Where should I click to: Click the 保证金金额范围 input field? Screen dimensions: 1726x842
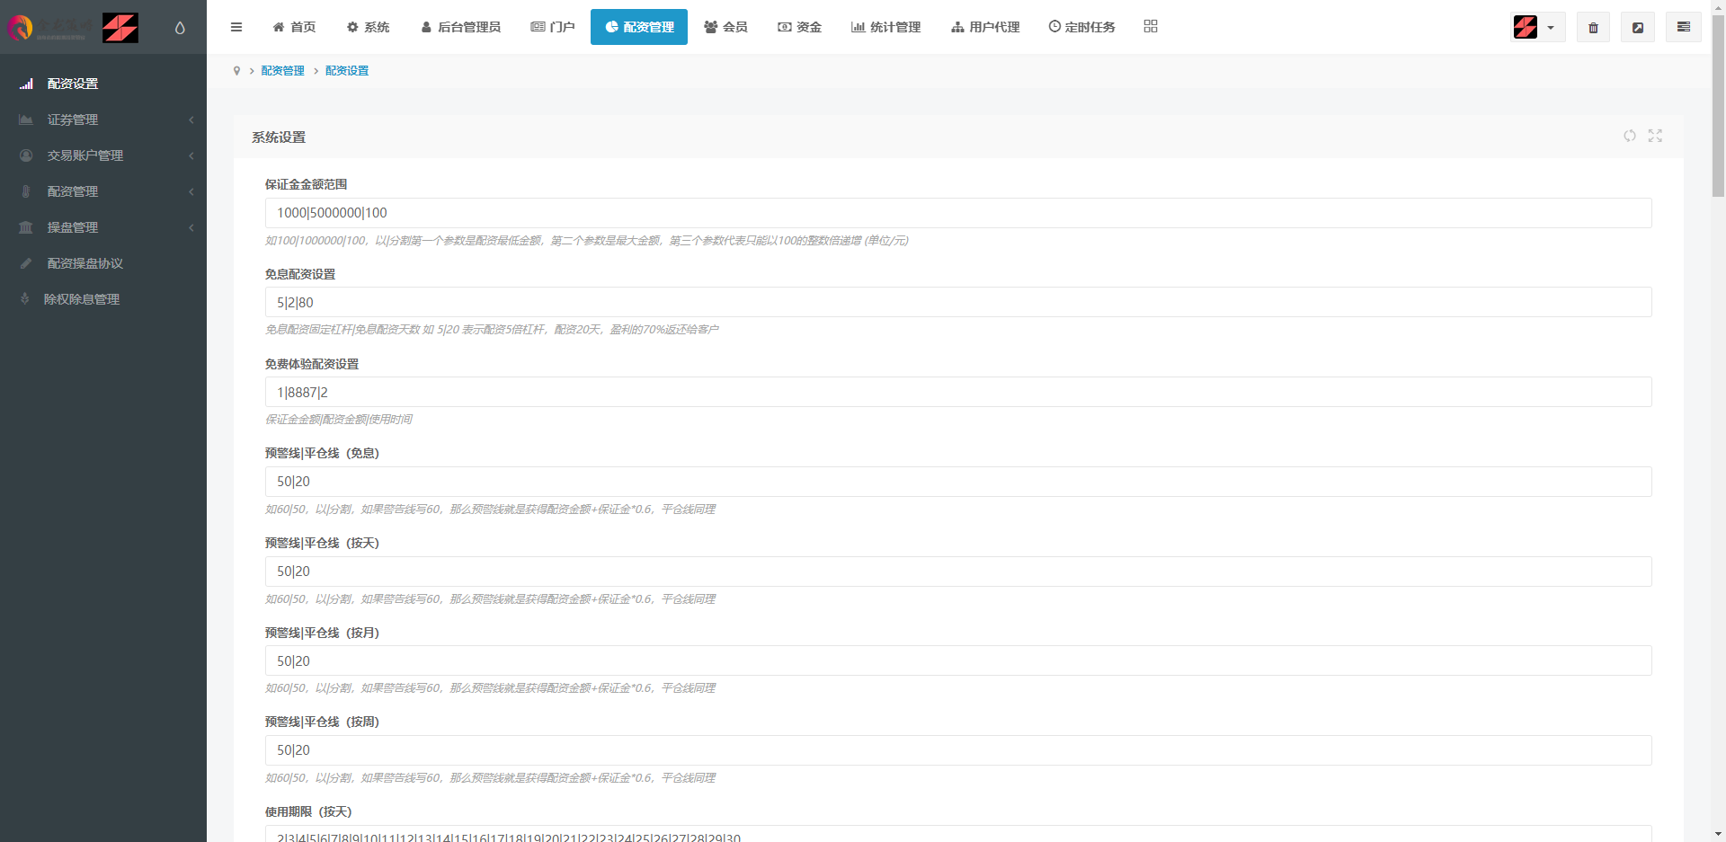[958, 213]
